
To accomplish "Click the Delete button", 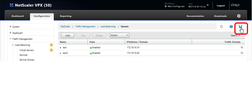I will 99,35.
